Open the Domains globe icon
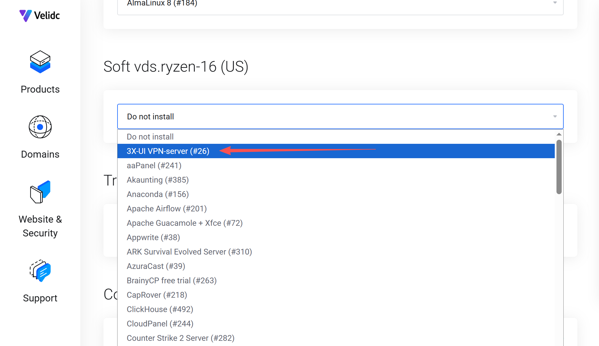Screen dimensions: 599x346 (x=40, y=127)
